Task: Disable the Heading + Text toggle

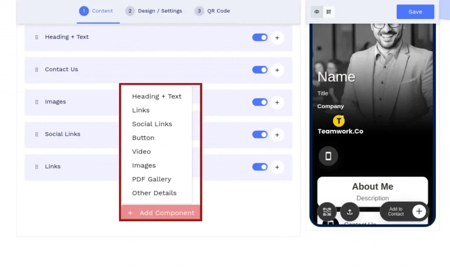Action: pos(260,37)
